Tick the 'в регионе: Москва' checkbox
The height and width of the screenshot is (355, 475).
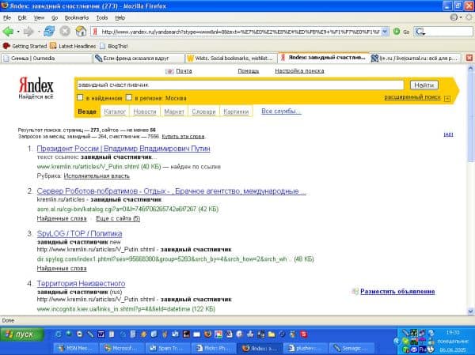pyautogui.click(x=129, y=97)
